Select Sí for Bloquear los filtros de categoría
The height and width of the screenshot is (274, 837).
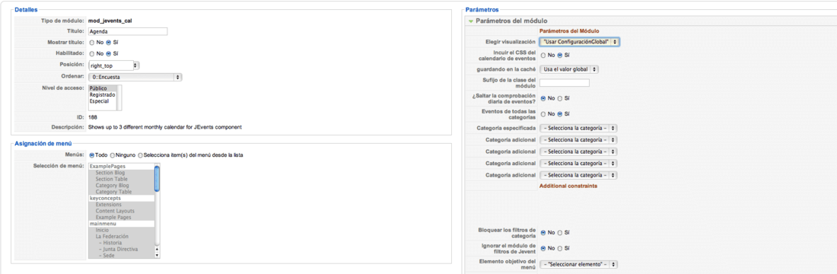[560, 233]
